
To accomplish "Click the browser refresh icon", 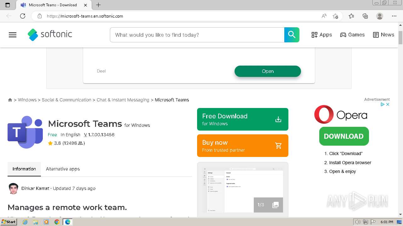I will click(23, 16).
